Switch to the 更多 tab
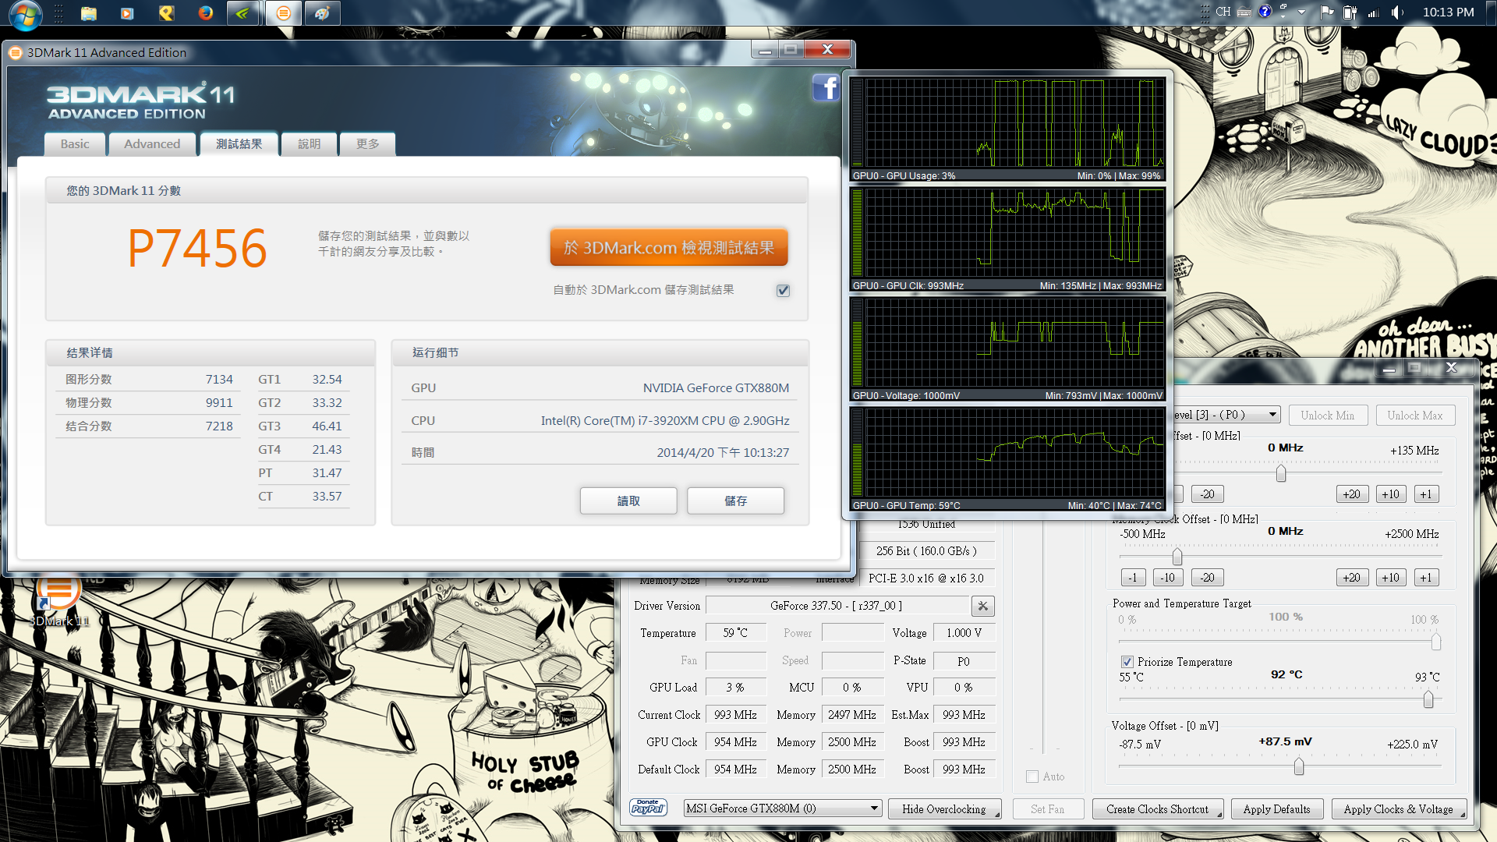 pos(367,144)
